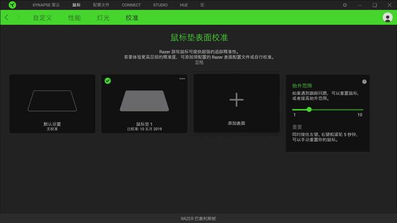
Task: Open the HUE tab
Action: (x=184, y=5)
